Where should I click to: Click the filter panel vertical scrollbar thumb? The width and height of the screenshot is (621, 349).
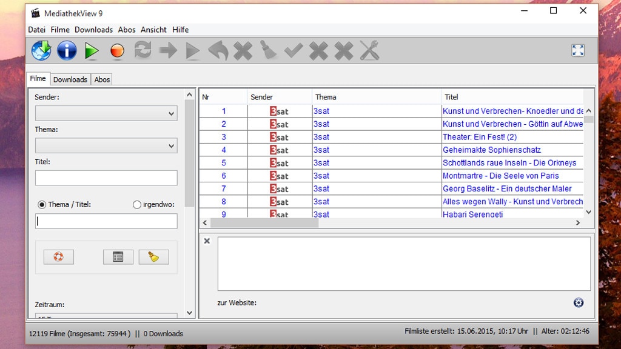[190, 153]
